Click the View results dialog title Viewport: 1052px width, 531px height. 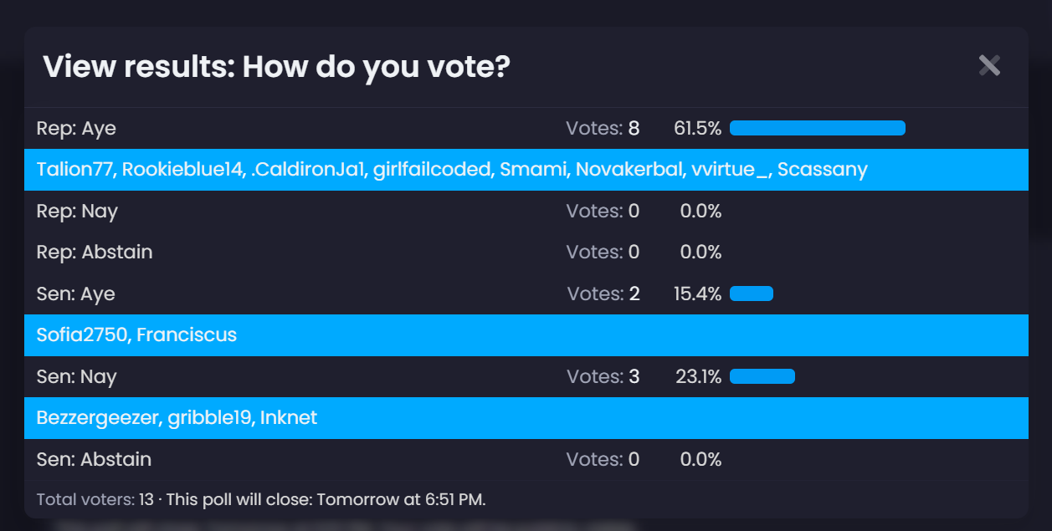coord(276,67)
